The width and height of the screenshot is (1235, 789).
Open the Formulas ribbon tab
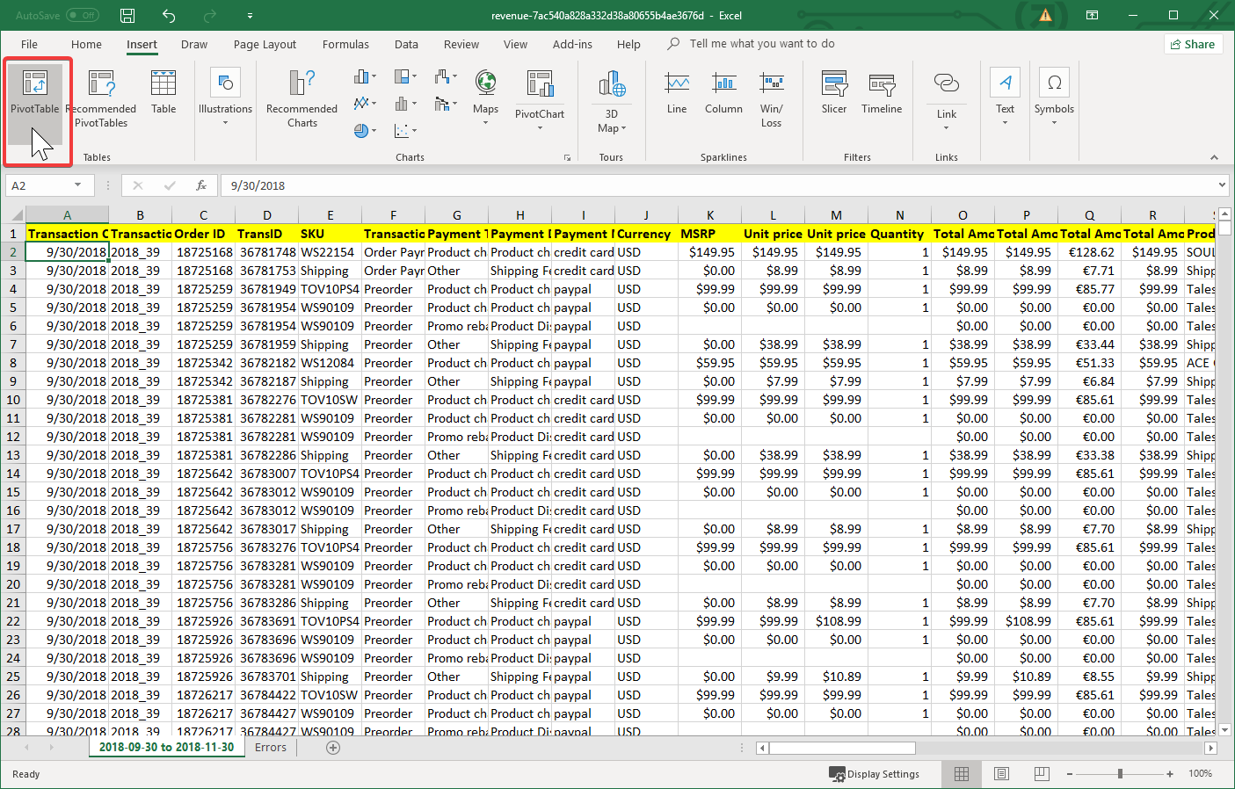click(x=345, y=45)
